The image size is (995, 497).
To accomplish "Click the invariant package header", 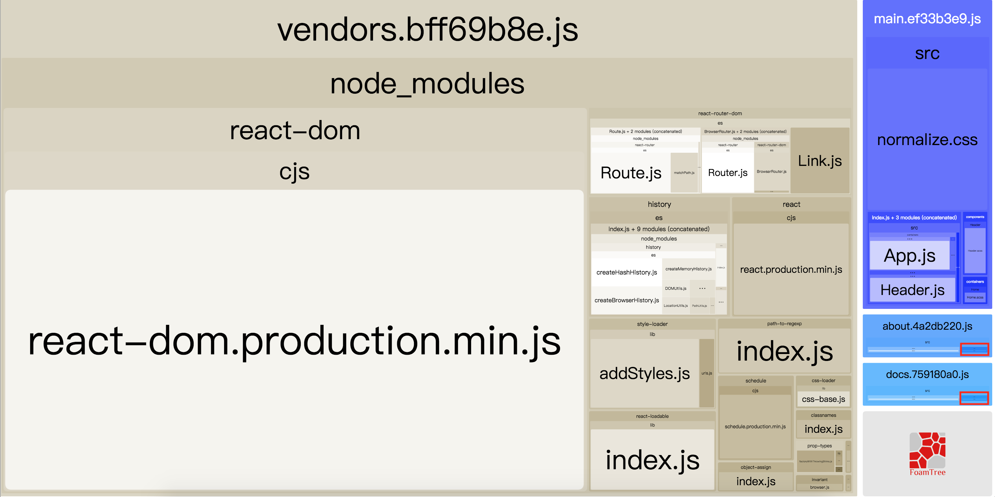I will (x=820, y=479).
